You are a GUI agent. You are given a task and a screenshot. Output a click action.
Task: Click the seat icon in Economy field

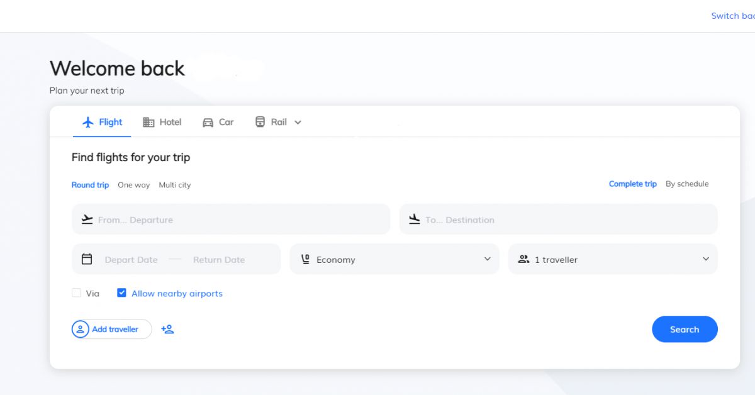tap(306, 259)
